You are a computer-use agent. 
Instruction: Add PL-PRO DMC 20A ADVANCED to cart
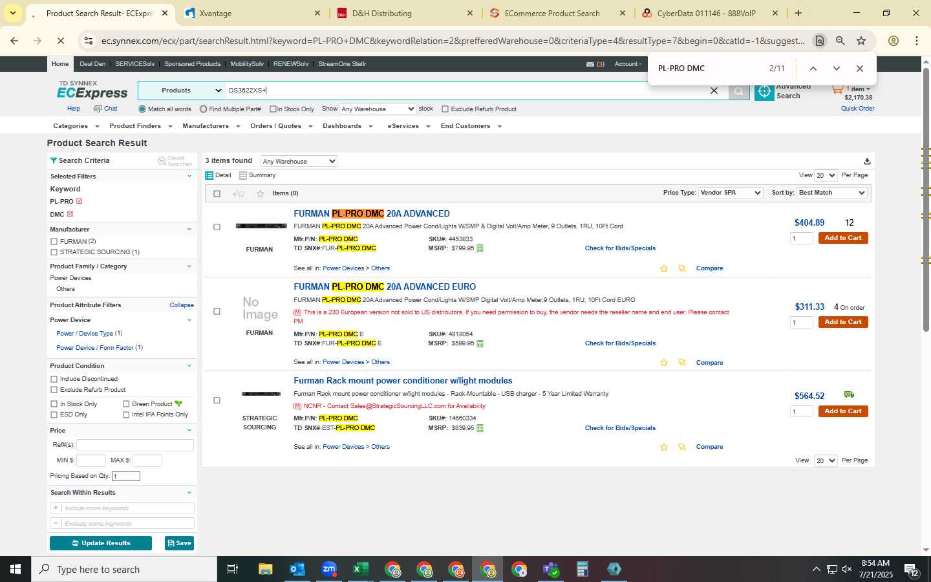point(843,238)
